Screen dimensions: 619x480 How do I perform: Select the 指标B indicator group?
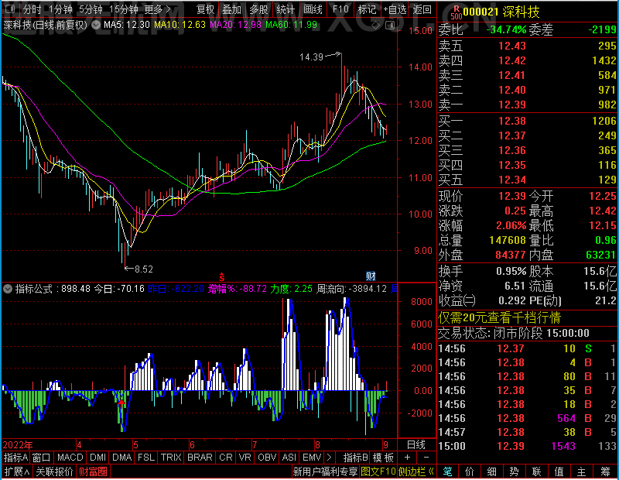tap(355, 458)
